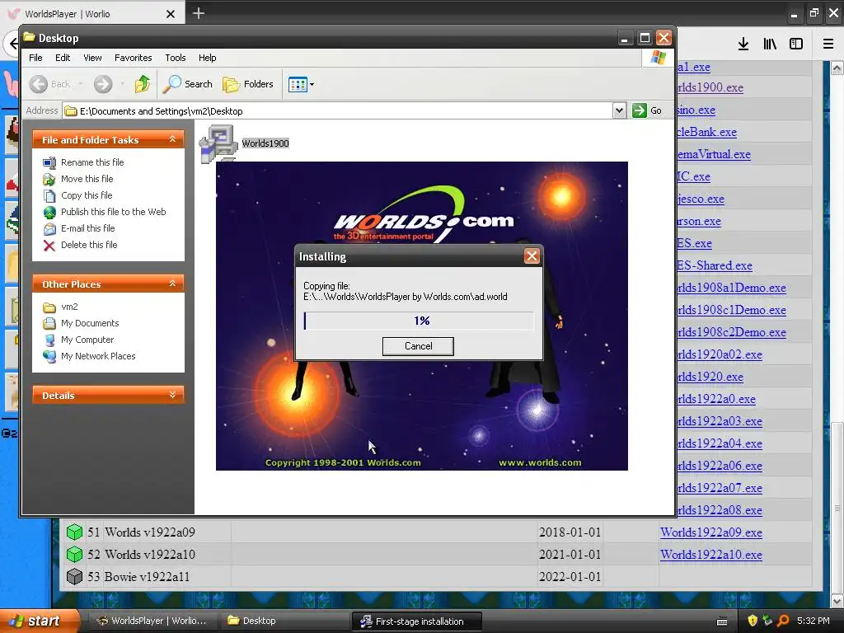
Task: Click the Worlds1922a09.exe download link
Action: coord(711,532)
